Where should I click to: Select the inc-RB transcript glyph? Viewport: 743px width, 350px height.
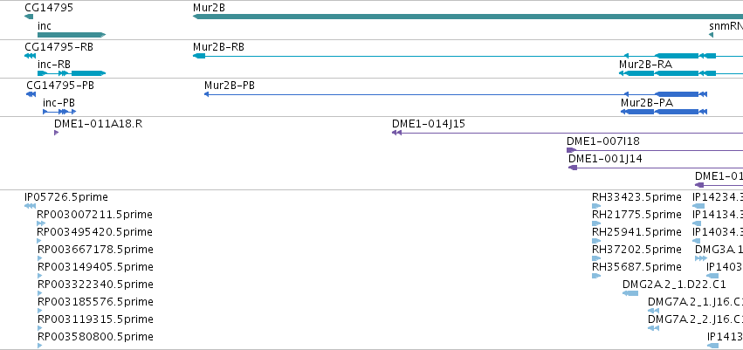click(72, 73)
